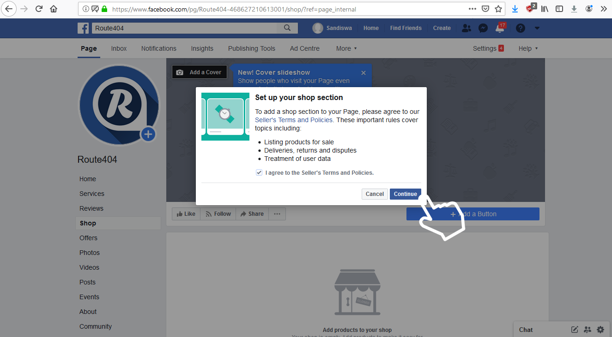Open the Publishing Tools tab
This screenshot has height=337, width=612.
point(251,48)
